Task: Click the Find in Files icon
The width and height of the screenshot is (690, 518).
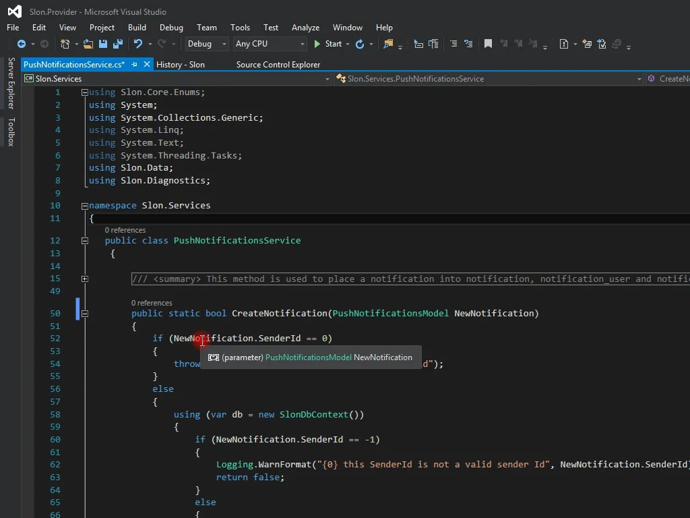Action: tap(388, 44)
